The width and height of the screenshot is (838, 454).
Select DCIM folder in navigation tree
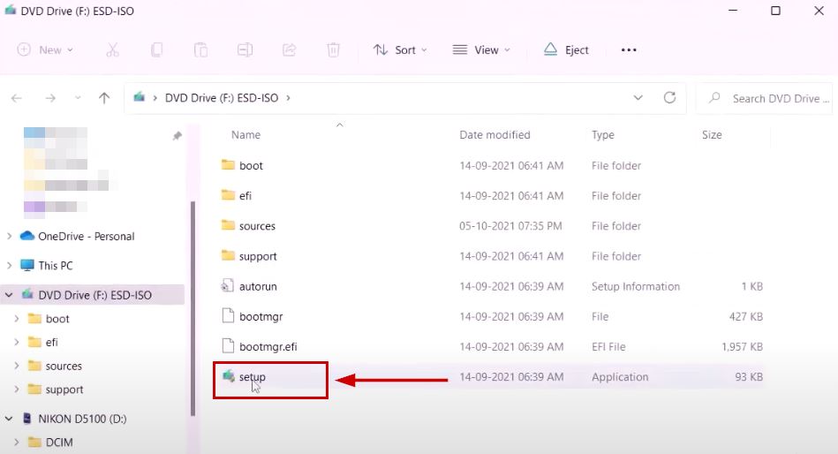pyautogui.click(x=59, y=443)
